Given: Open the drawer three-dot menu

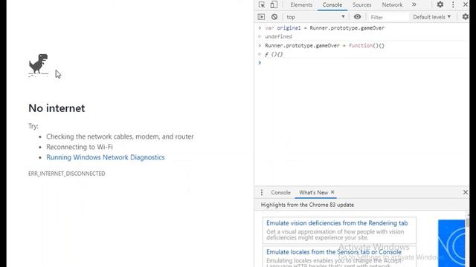Looking at the screenshot, I should pyautogui.click(x=262, y=193).
